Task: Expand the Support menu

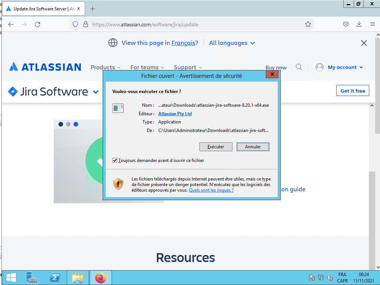Action: click(188, 67)
